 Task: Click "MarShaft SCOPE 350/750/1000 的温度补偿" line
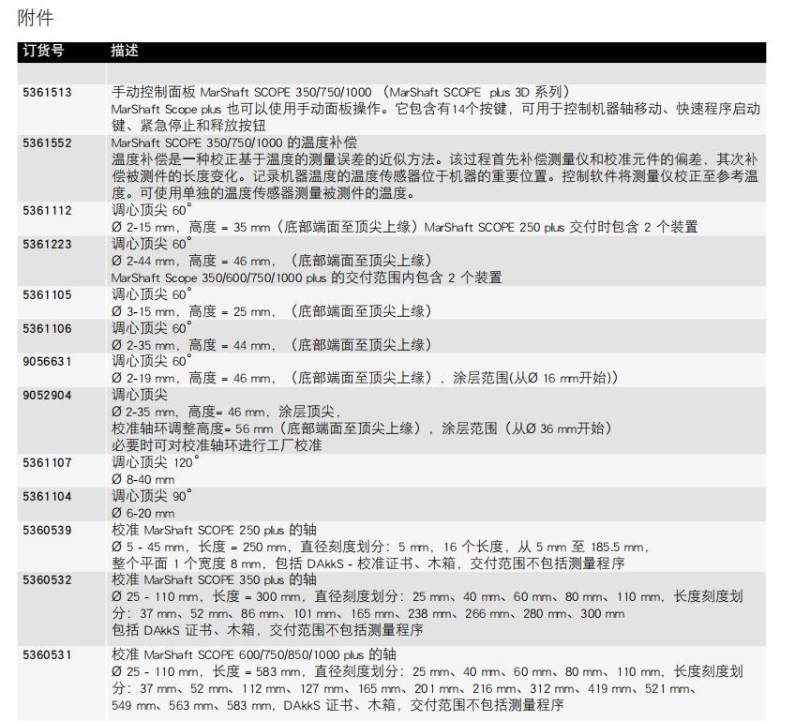pyautogui.click(x=234, y=143)
